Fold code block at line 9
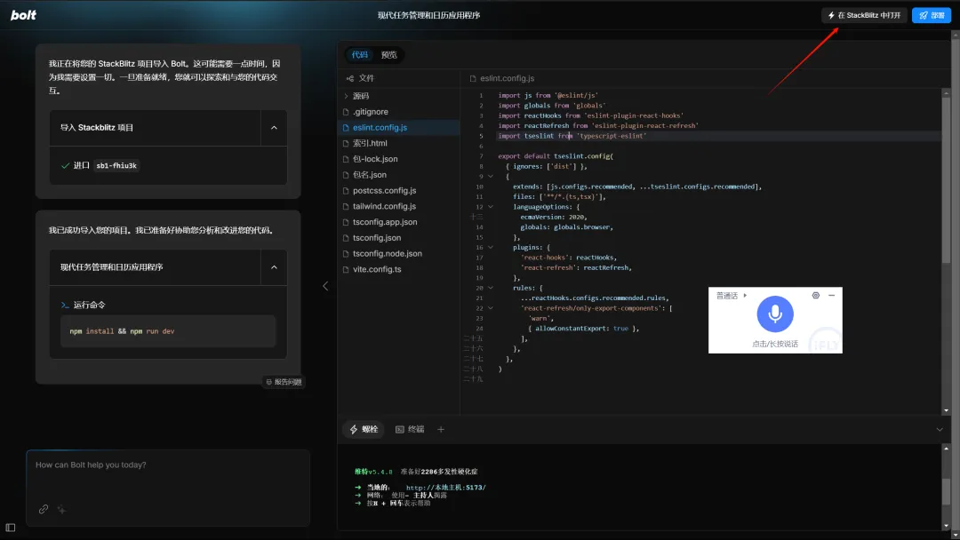 491,176
